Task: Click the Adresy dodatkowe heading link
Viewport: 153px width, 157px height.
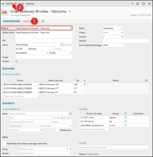Action: click(11, 109)
